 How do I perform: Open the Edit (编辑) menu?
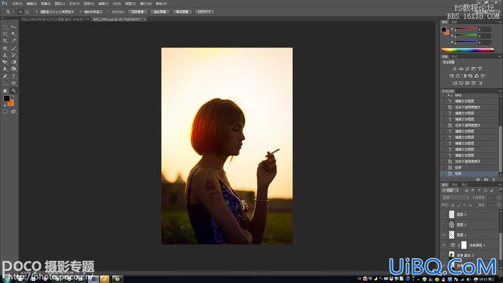pyautogui.click(x=32, y=3)
